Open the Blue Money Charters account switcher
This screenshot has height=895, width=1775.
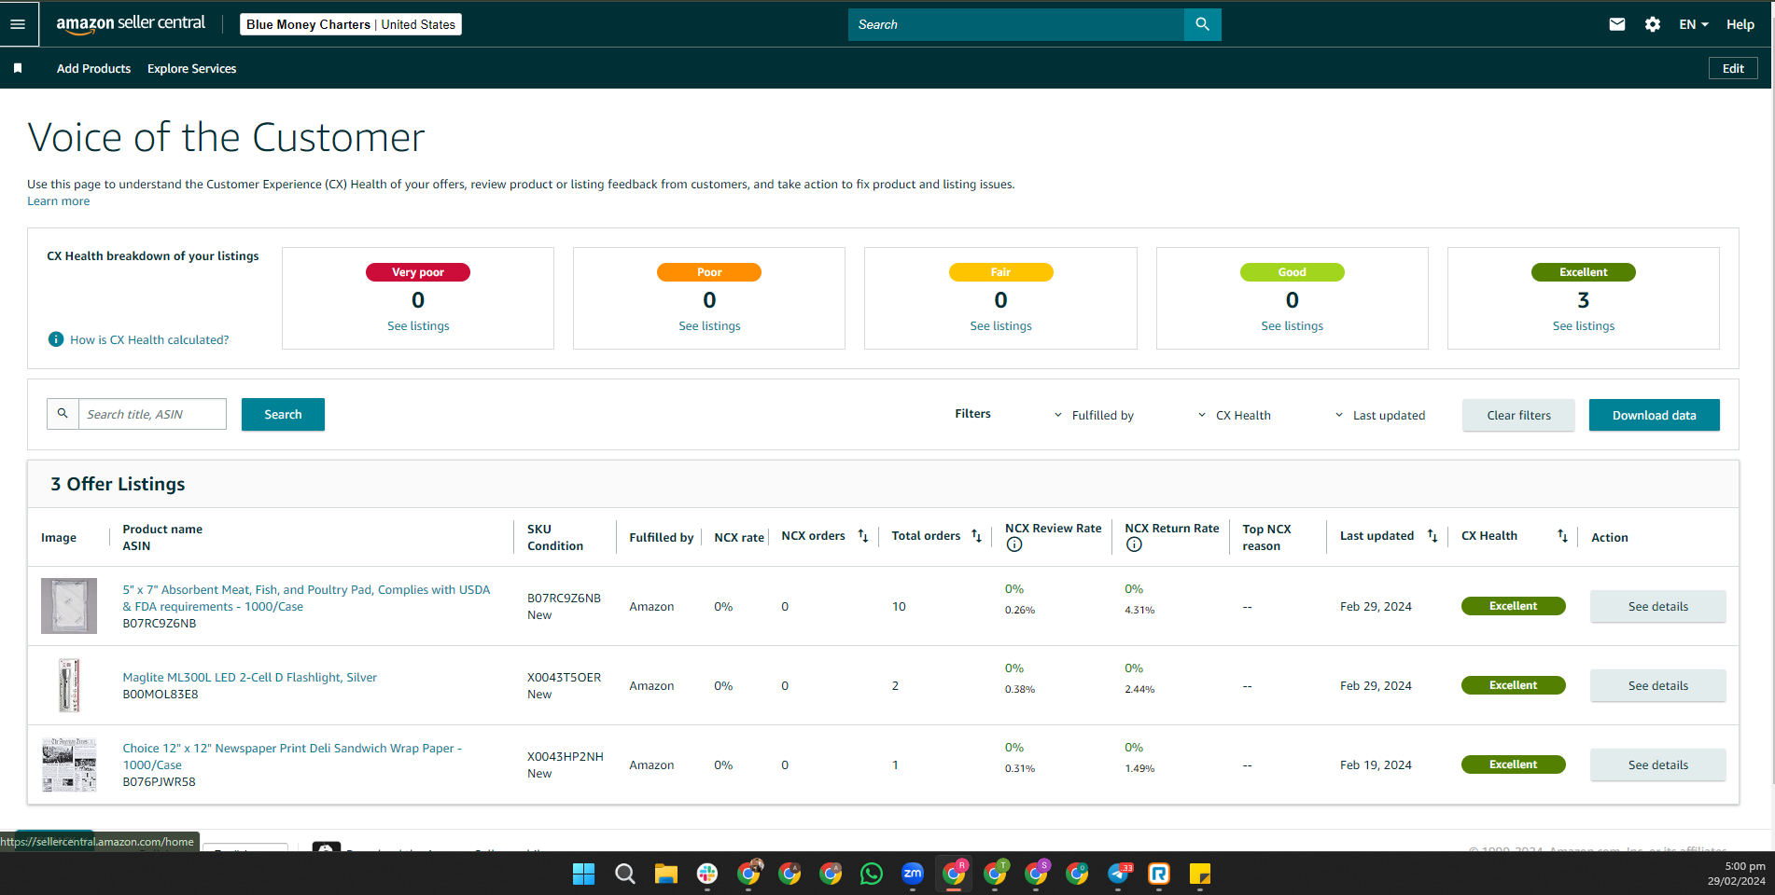point(351,24)
